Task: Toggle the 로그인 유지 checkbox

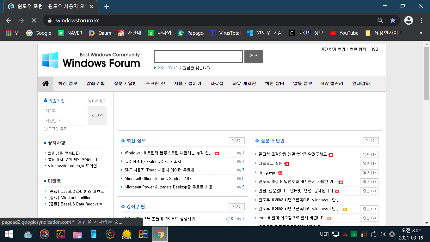Action: (46, 129)
